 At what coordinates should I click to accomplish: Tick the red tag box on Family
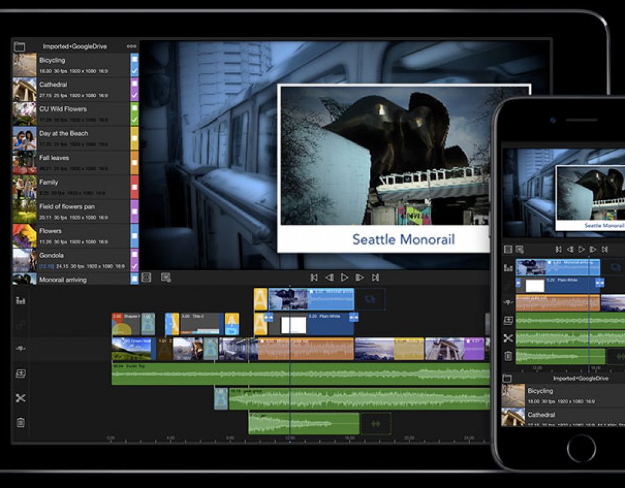click(135, 187)
